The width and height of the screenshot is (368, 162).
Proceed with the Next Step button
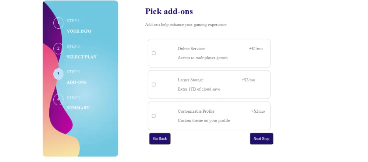[261, 139]
